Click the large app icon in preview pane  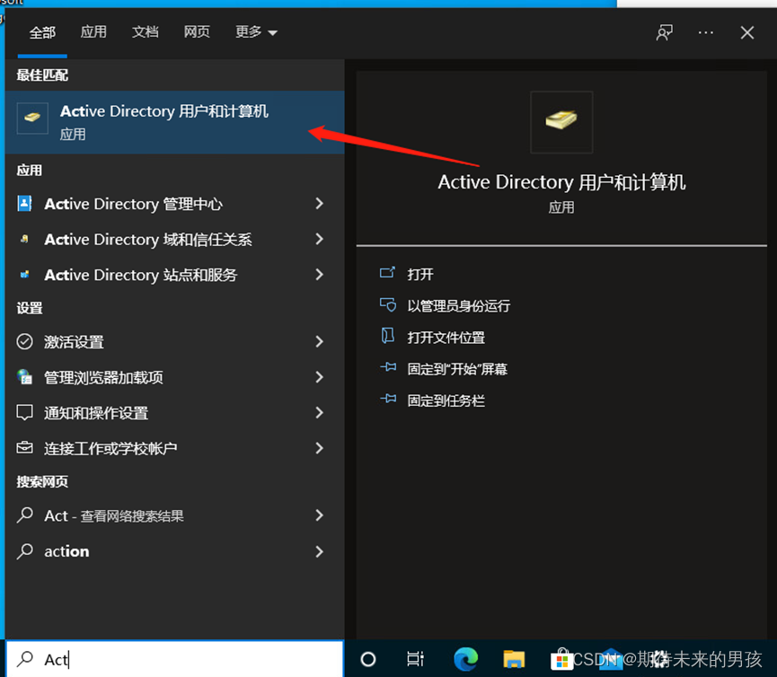561,122
